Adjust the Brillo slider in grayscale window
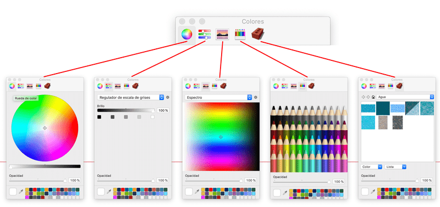 click(x=126, y=110)
